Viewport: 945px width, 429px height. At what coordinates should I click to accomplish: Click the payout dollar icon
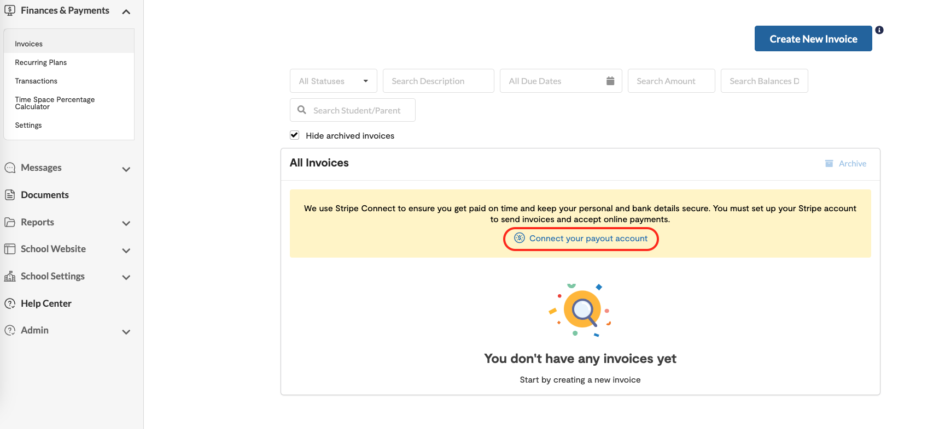point(520,238)
